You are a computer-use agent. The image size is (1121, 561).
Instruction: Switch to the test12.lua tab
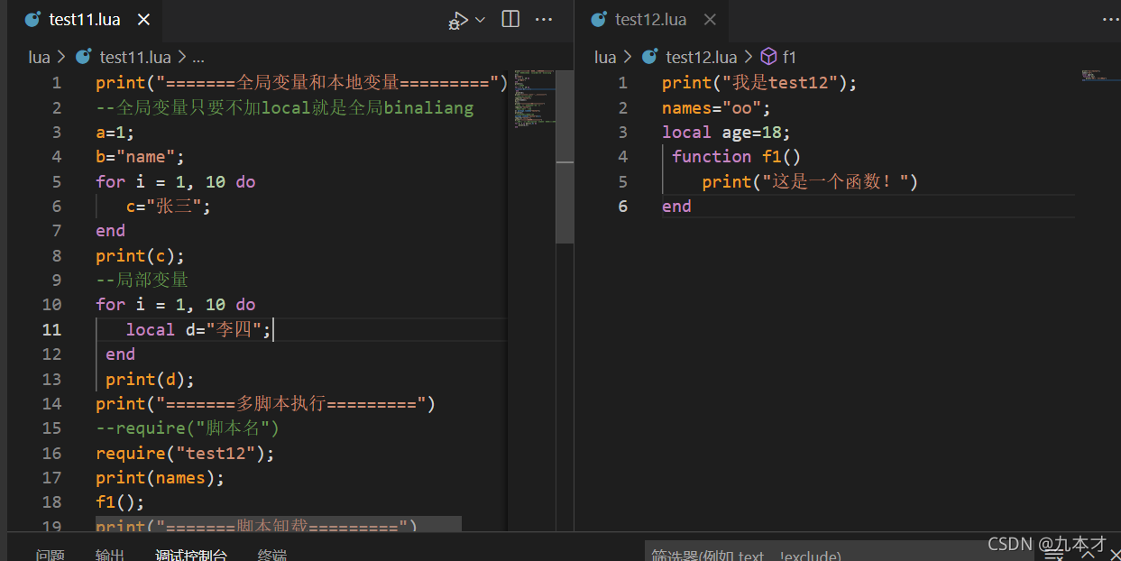650,20
